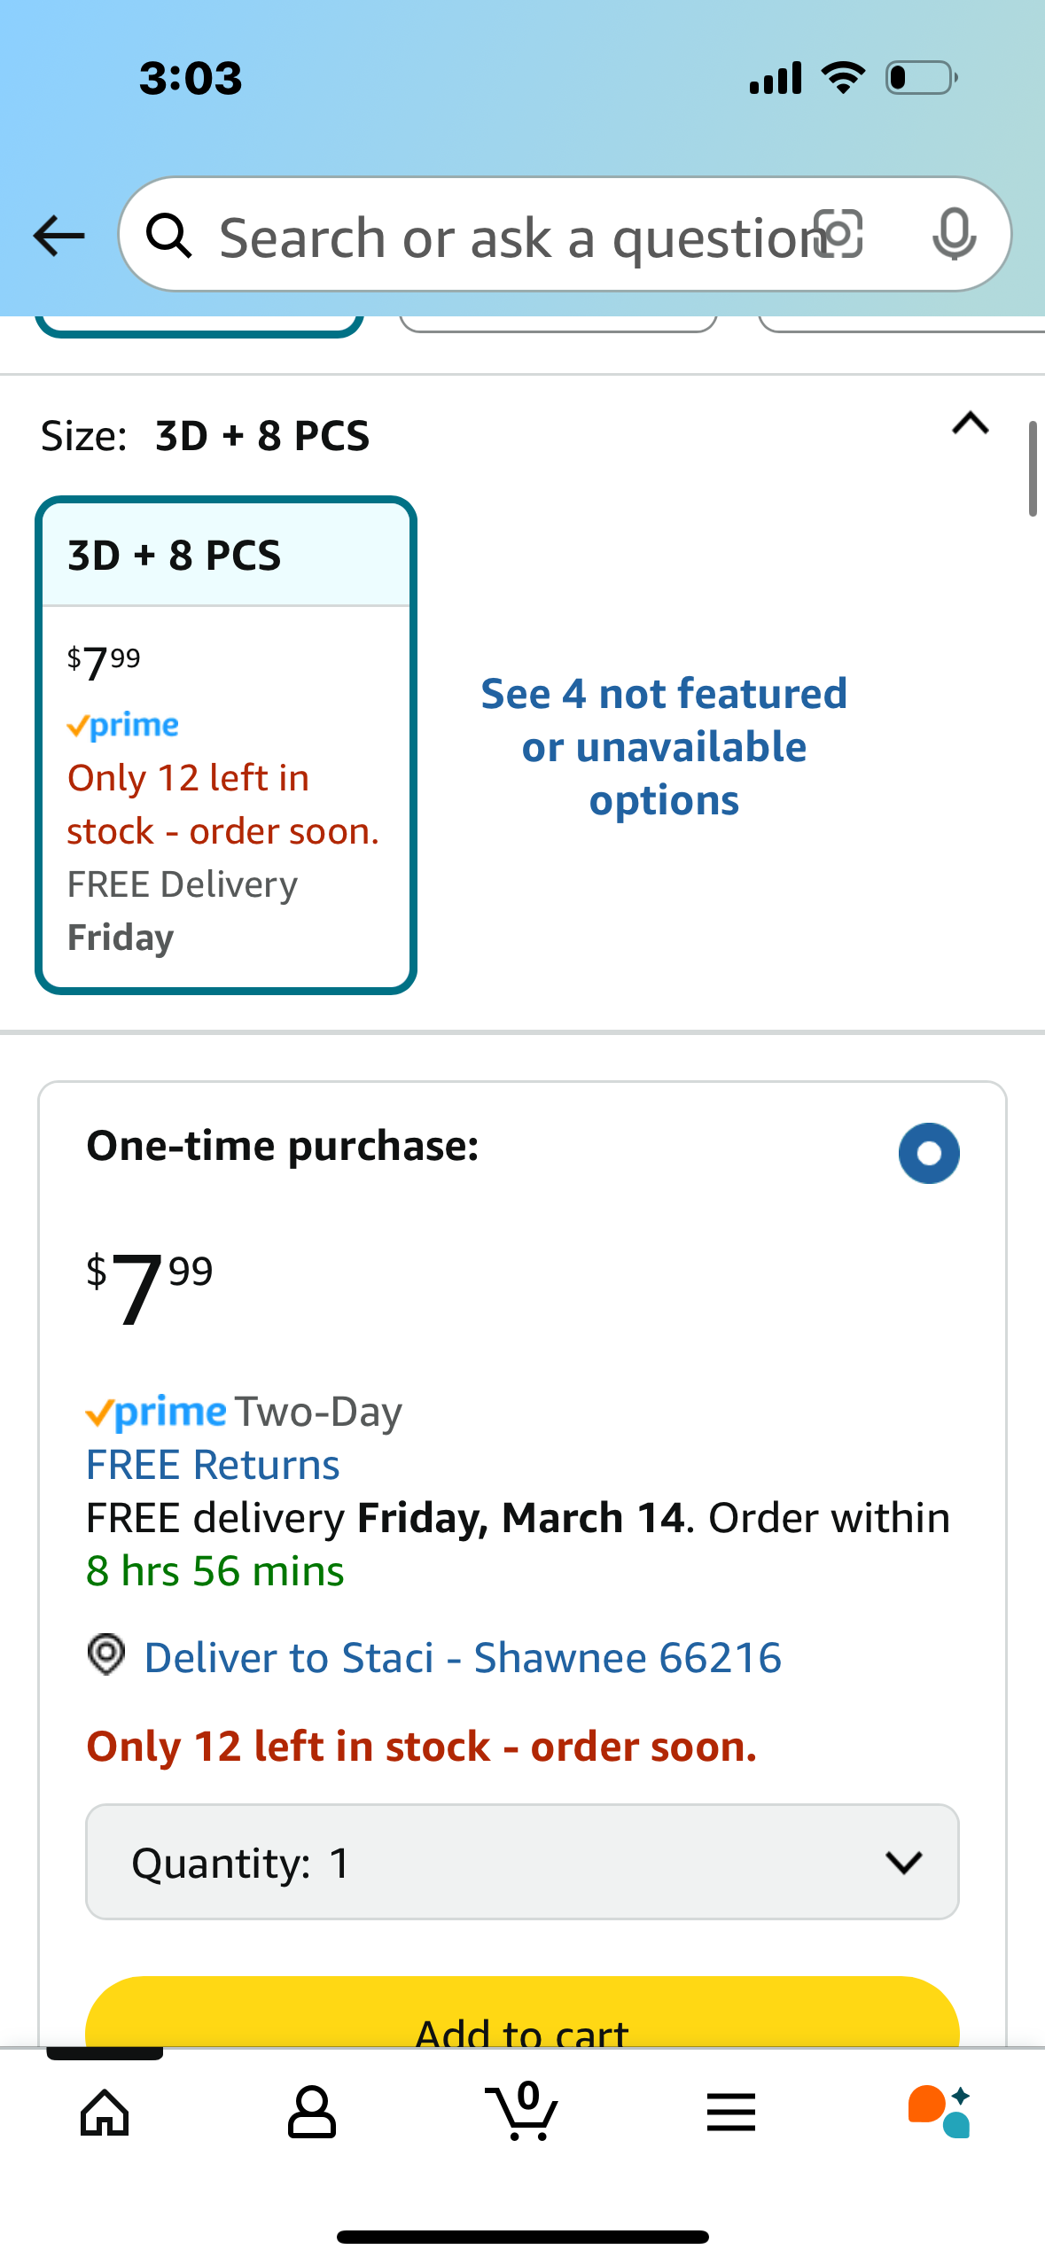Open the Rufus AI assistant icon
The image size is (1045, 2265).
(x=940, y=2113)
